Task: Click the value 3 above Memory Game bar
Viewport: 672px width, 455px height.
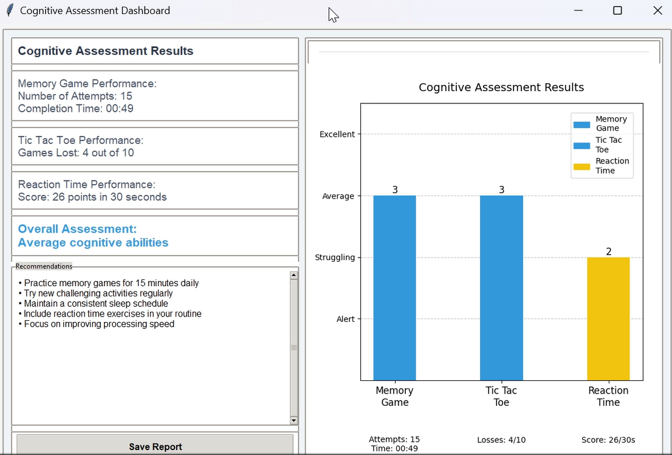Action: pos(395,190)
